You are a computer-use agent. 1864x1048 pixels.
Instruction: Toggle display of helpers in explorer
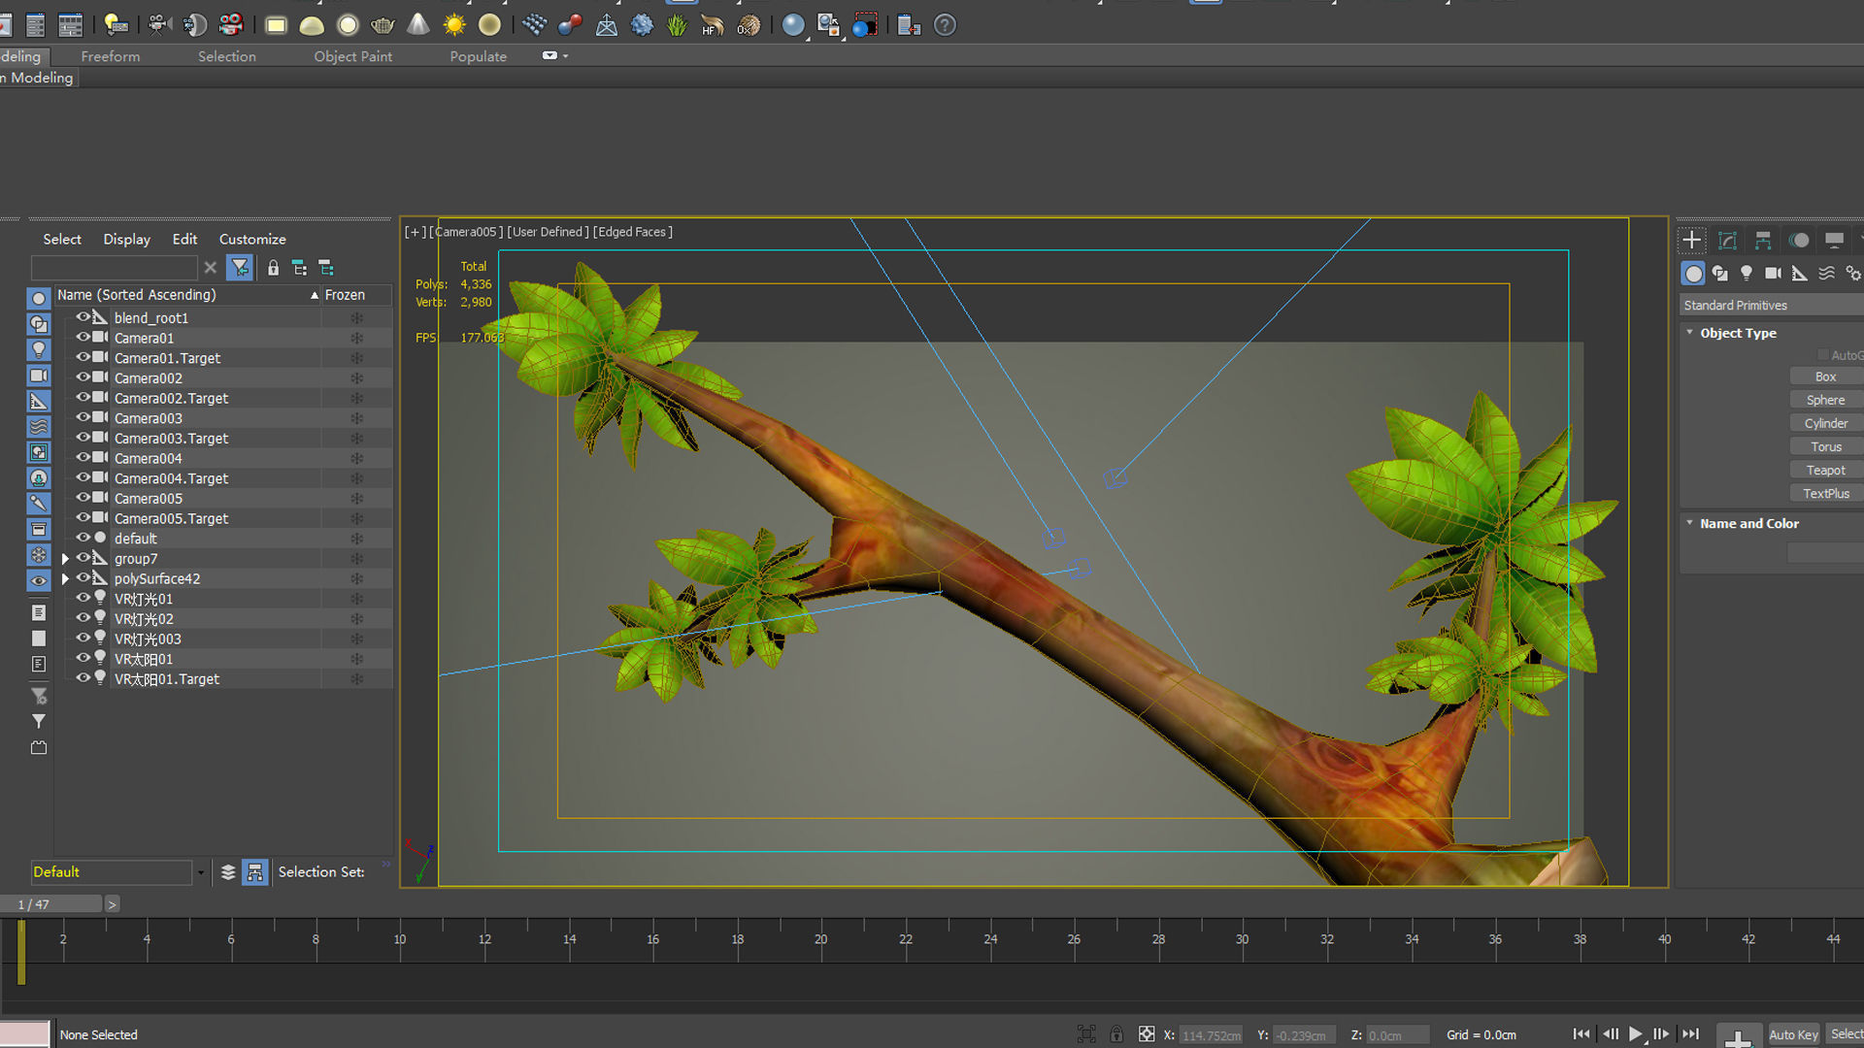tap(39, 401)
